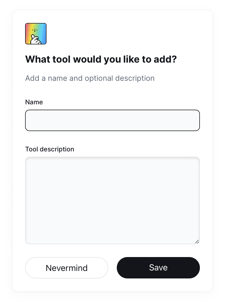This screenshot has width=225, height=306.
Task: Click the "What tool would you like to add?" heading
Action: point(101,59)
